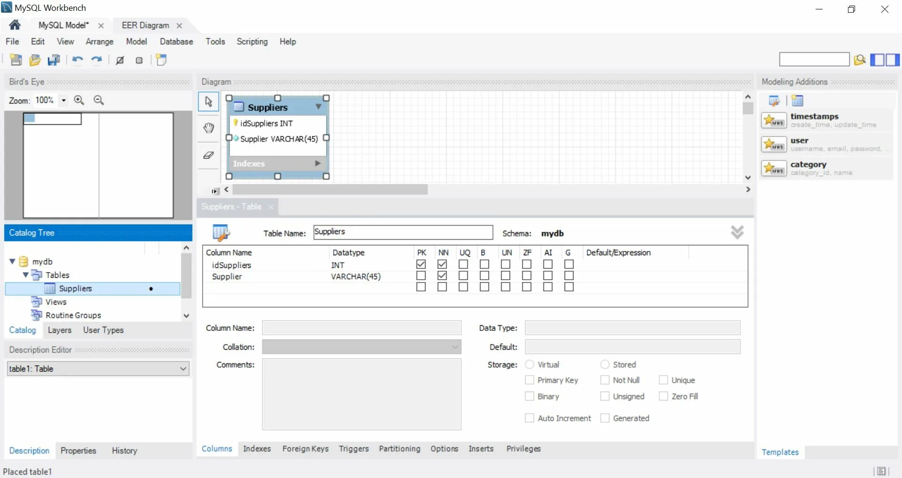The height and width of the screenshot is (478, 902).
Task: Click the search icon beside the search box
Action: (x=860, y=60)
